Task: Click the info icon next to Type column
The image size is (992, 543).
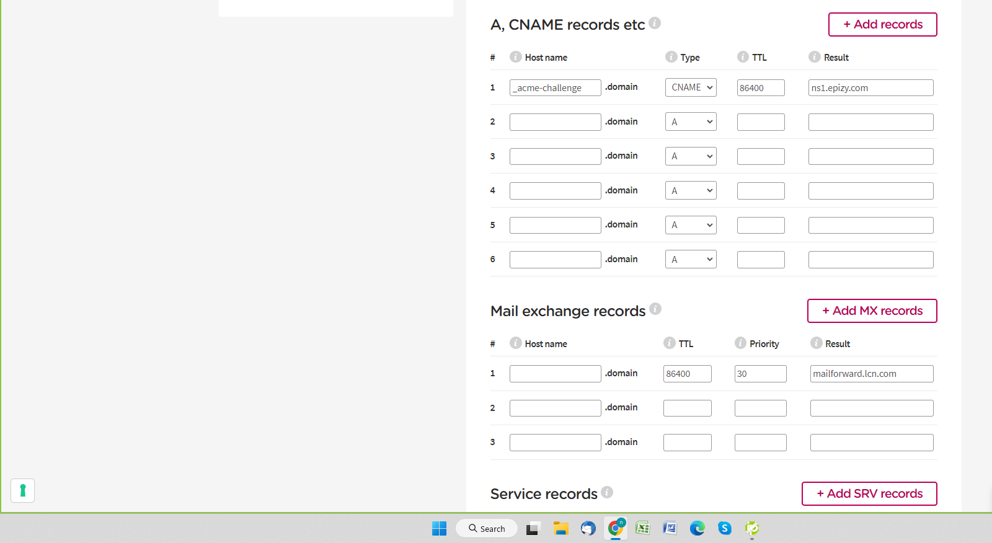Action: tap(671, 57)
